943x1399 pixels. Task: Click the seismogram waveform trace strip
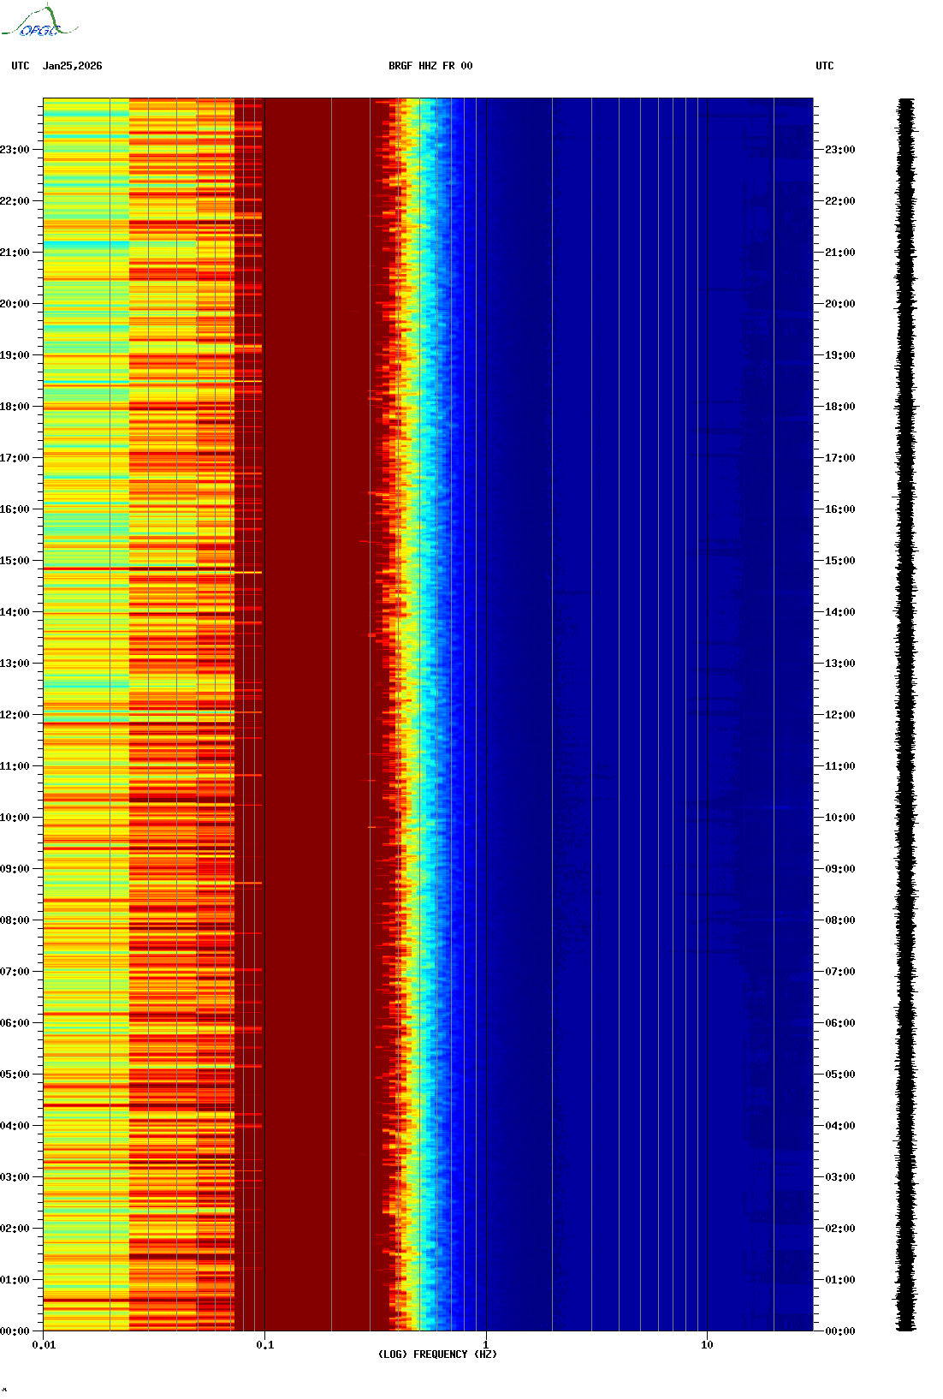pos(905,715)
